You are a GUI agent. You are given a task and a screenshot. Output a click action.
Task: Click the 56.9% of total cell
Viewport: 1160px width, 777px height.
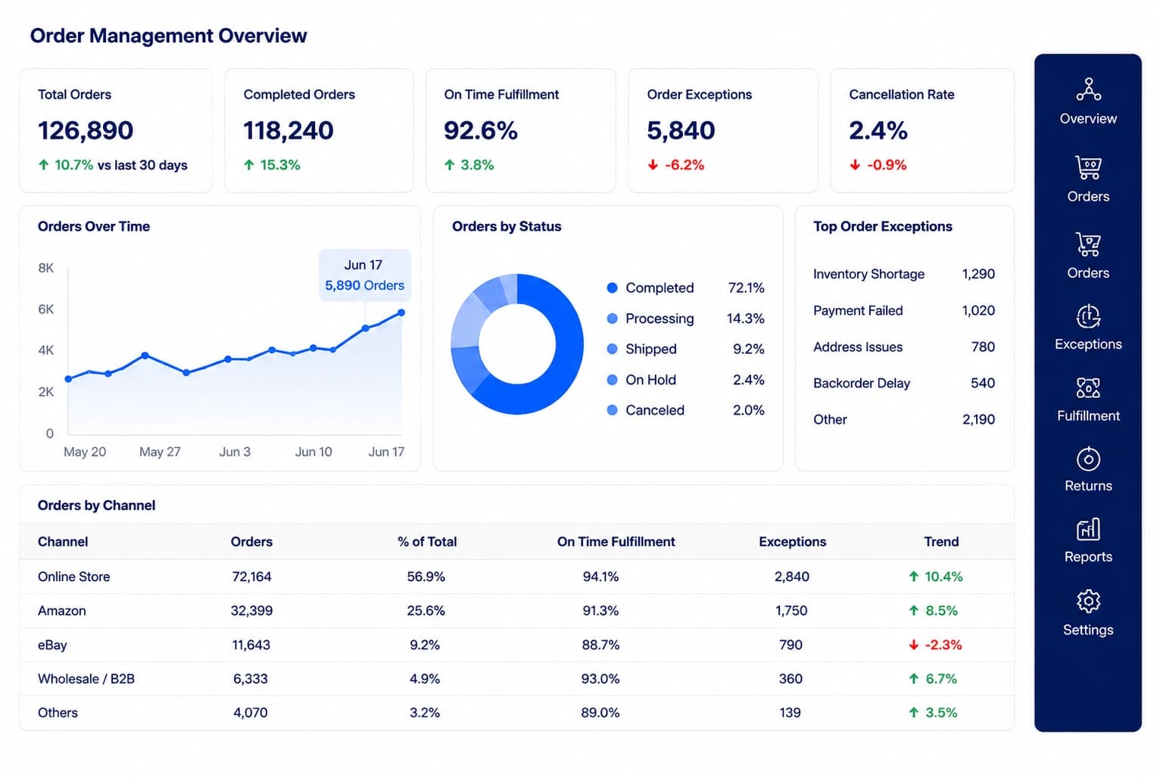pyautogui.click(x=426, y=577)
